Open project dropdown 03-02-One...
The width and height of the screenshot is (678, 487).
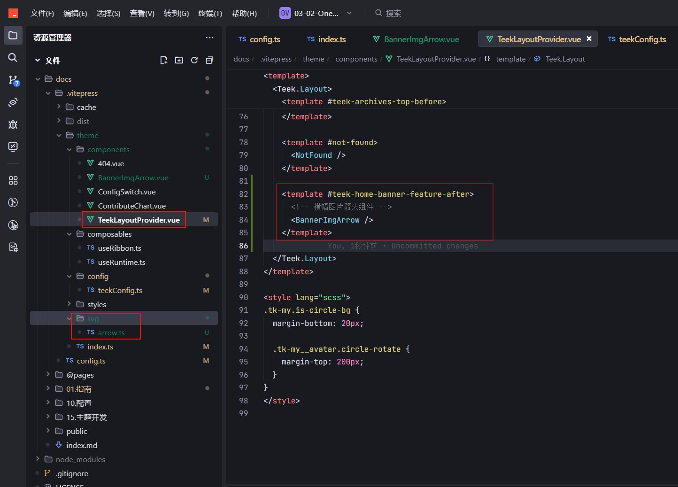click(x=316, y=13)
